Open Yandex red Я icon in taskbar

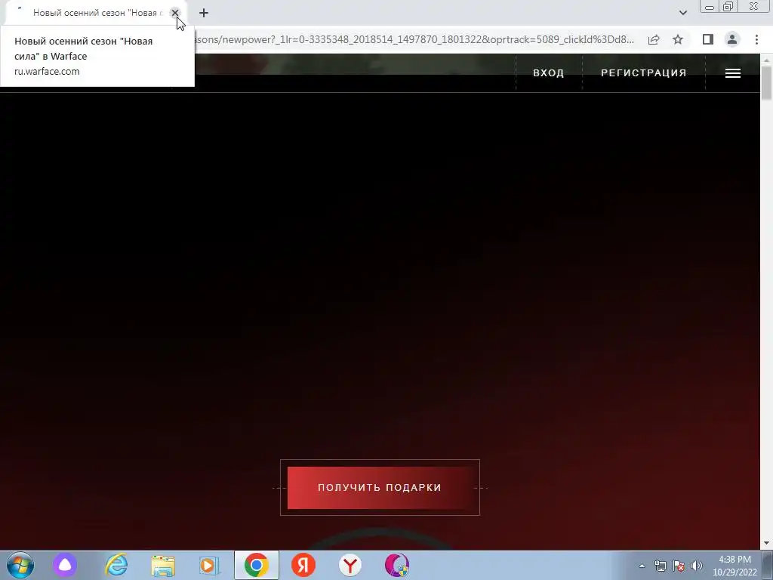pyautogui.click(x=303, y=565)
